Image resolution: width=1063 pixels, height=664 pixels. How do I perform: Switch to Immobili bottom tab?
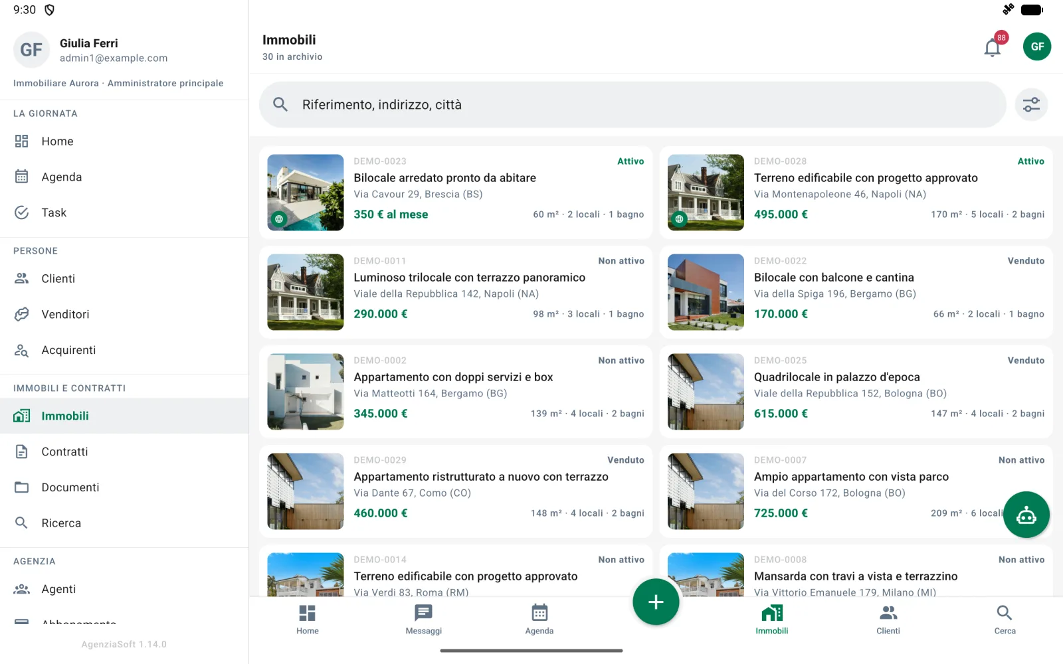coord(772,620)
